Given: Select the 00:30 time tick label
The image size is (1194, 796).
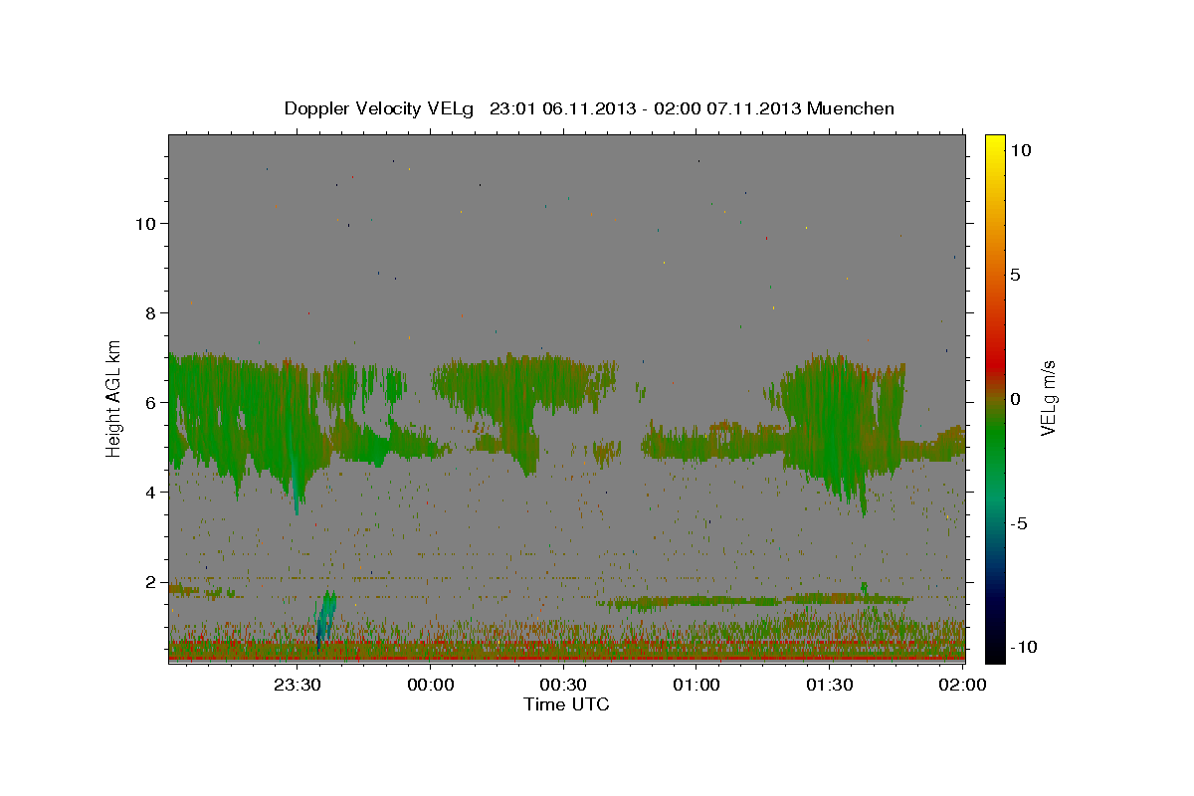Looking at the screenshot, I should point(563,685).
